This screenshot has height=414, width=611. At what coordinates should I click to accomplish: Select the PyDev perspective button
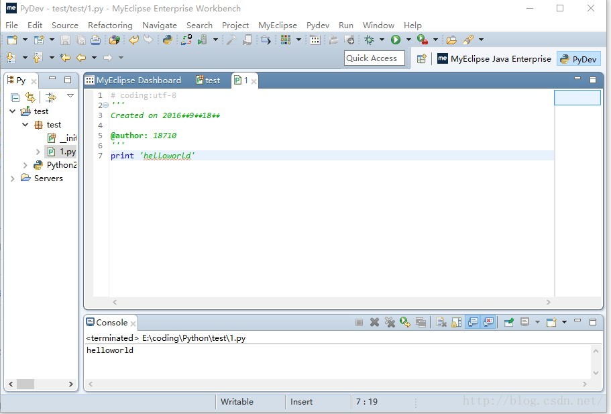pos(577,59)
